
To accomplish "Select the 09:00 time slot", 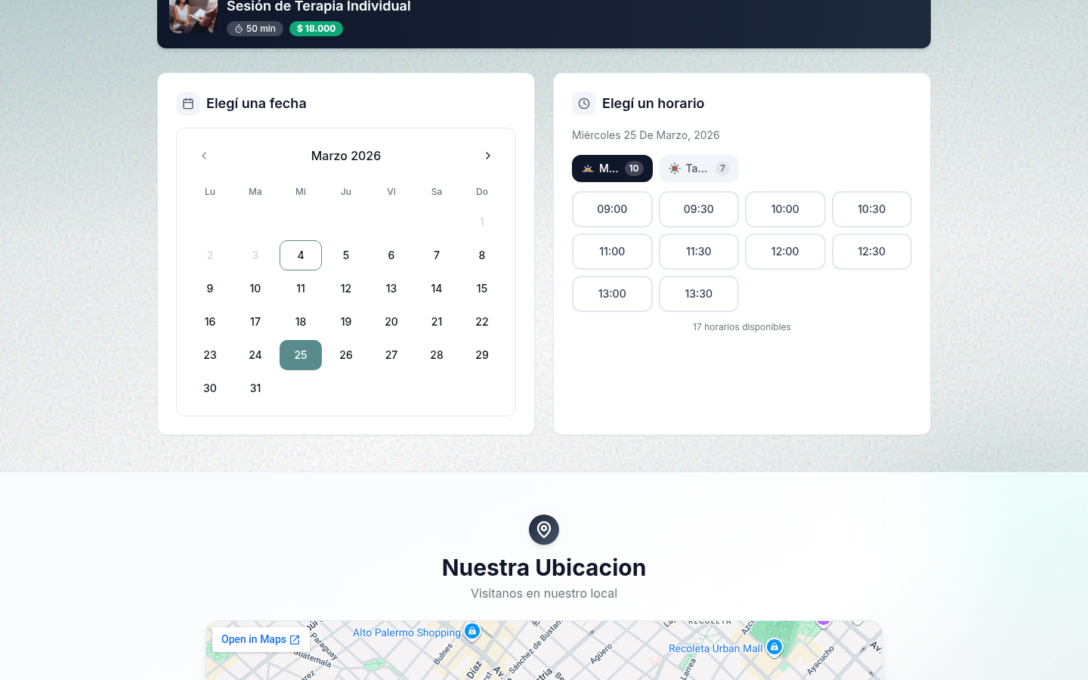I will (612, 209).
